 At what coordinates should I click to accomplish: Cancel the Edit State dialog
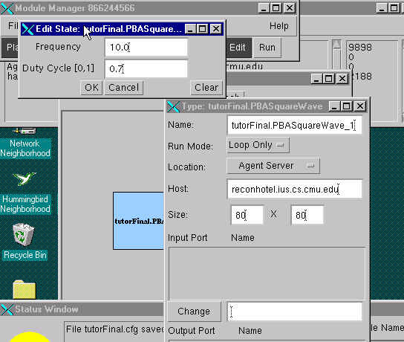point(124,88)
